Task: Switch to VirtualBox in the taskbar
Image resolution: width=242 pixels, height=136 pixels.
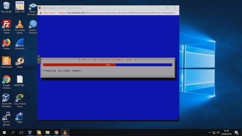Action: pos(30,133)
